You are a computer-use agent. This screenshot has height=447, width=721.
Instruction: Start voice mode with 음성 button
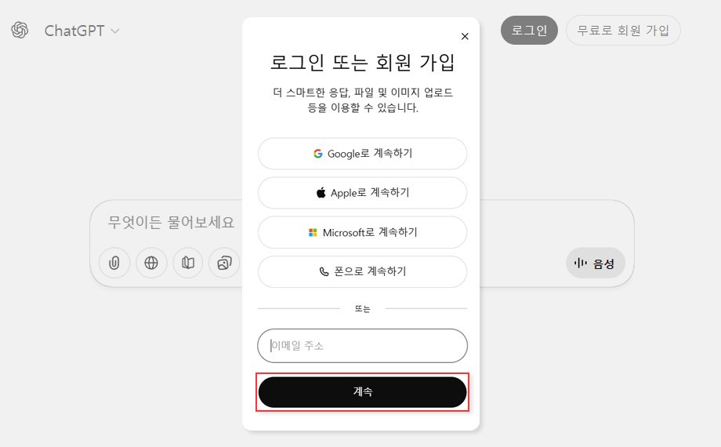pos(596,263)
